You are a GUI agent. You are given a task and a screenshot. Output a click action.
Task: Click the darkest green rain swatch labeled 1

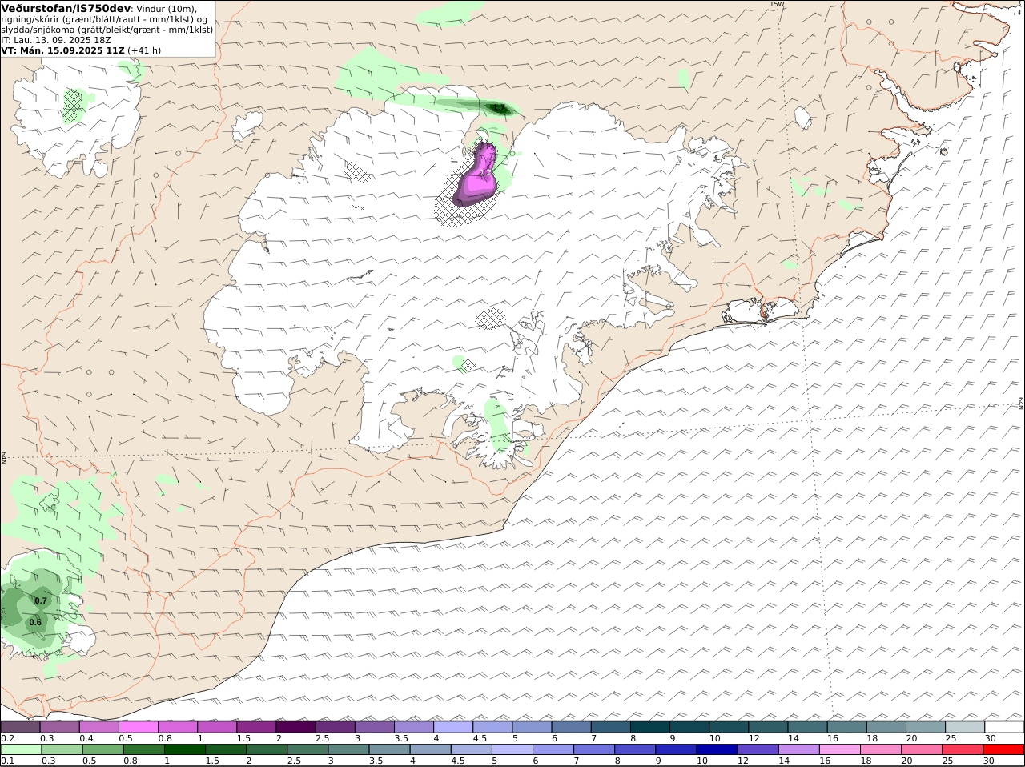[184, 750]
